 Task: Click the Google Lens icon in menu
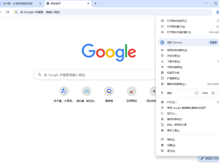[162, 108]
